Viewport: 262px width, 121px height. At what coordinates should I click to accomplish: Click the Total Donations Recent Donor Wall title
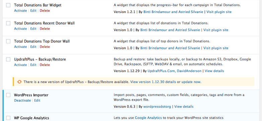point(44,23)
